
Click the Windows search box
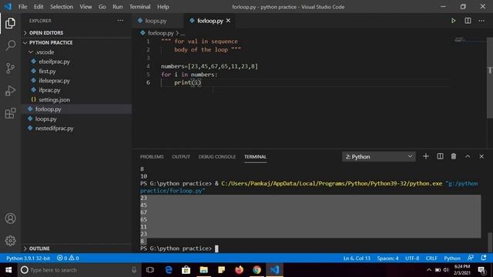pyautogui.click(x=79, y=270)
